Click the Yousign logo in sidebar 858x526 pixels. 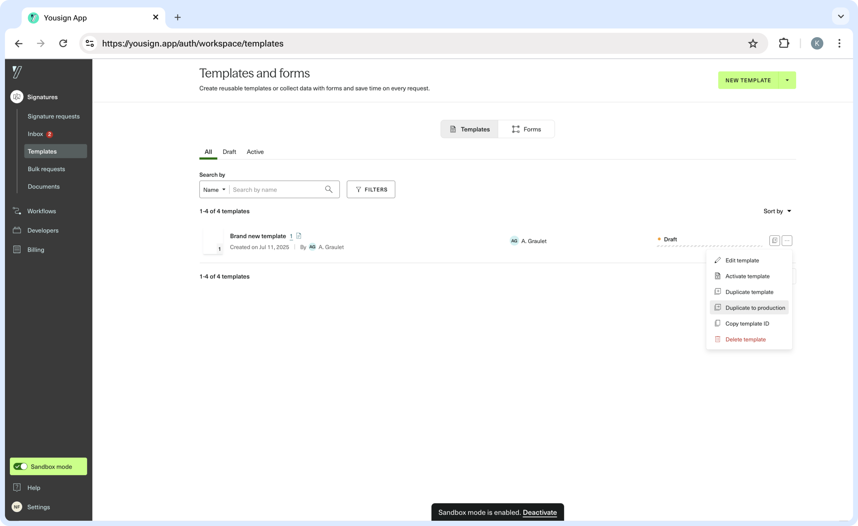tap(17, 72)
